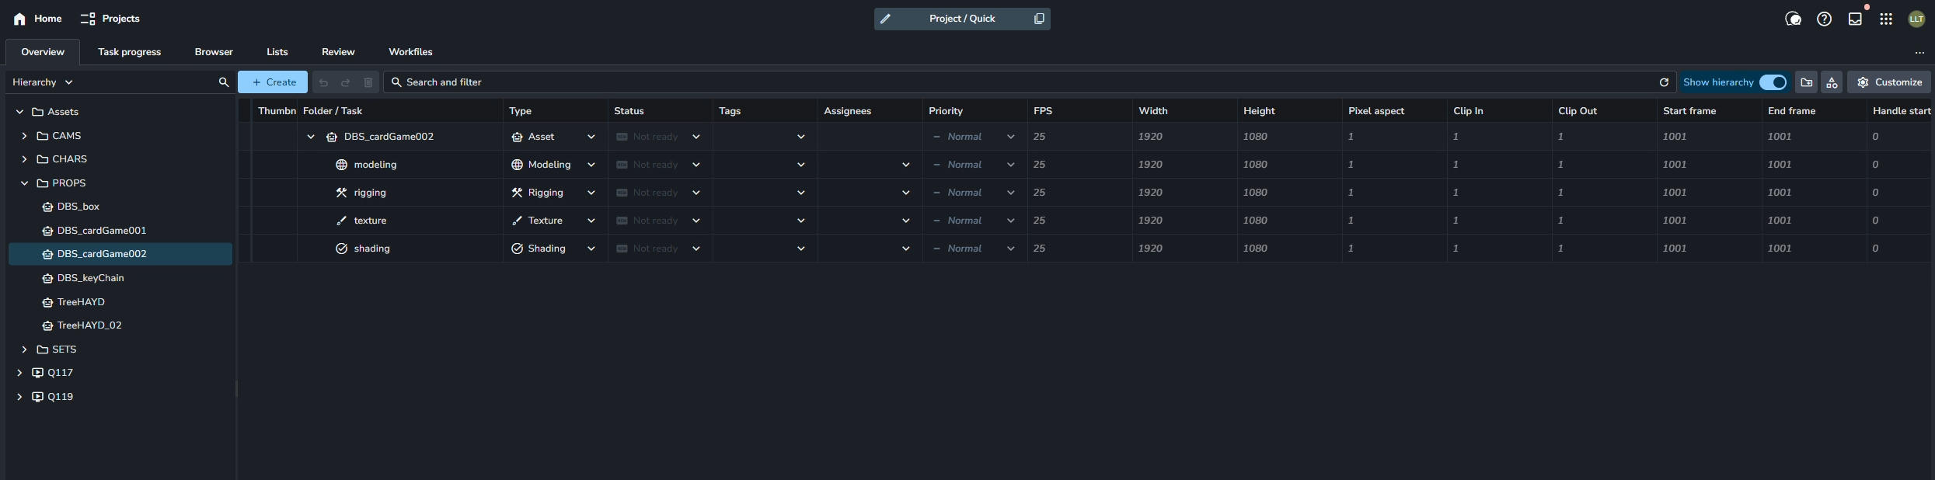Switch to the Workfiles tab
Image resolution: width=1935 pixels, height=480 pixels.
coord(410,52)
